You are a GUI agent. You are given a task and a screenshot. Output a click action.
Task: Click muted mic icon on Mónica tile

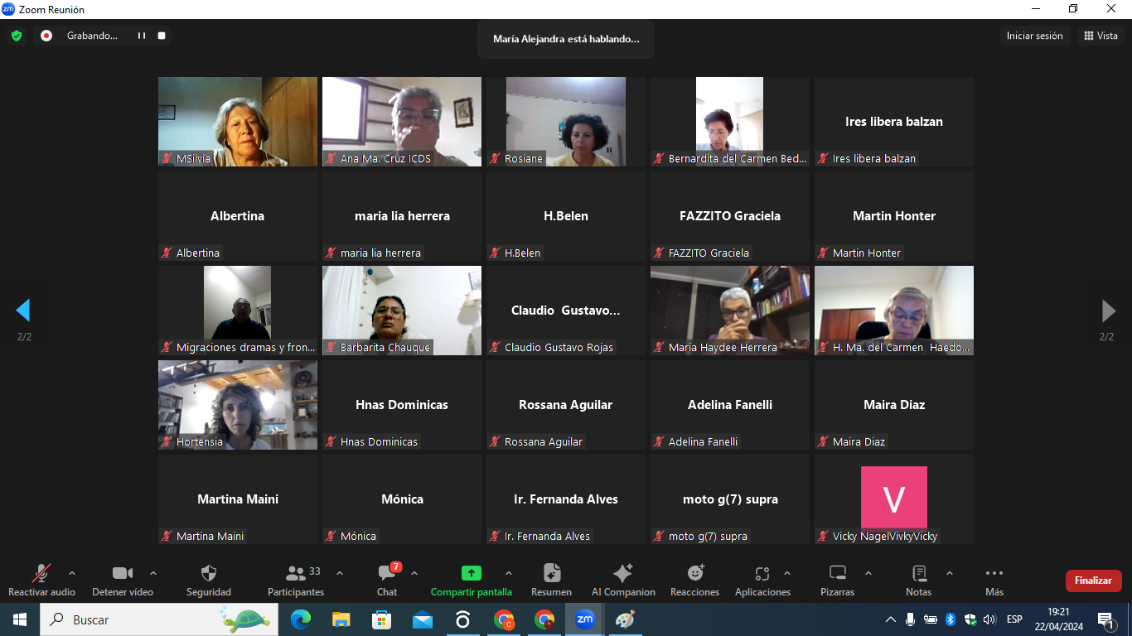point(331,536)
